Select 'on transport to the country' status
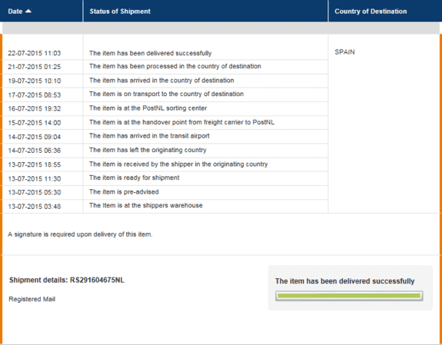The height and width of the screenshot is (345, 442). pyautogui.click(x=166, y=94)
